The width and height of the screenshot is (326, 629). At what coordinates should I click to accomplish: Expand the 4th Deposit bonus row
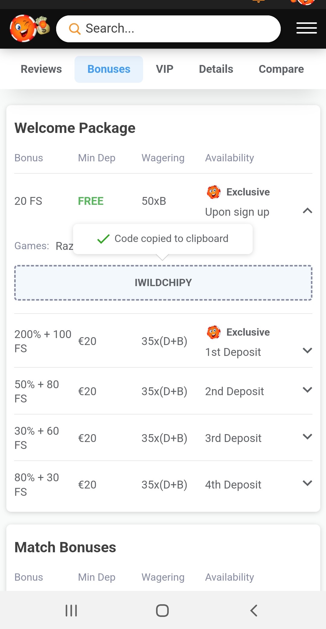click(x=307, y=483)
